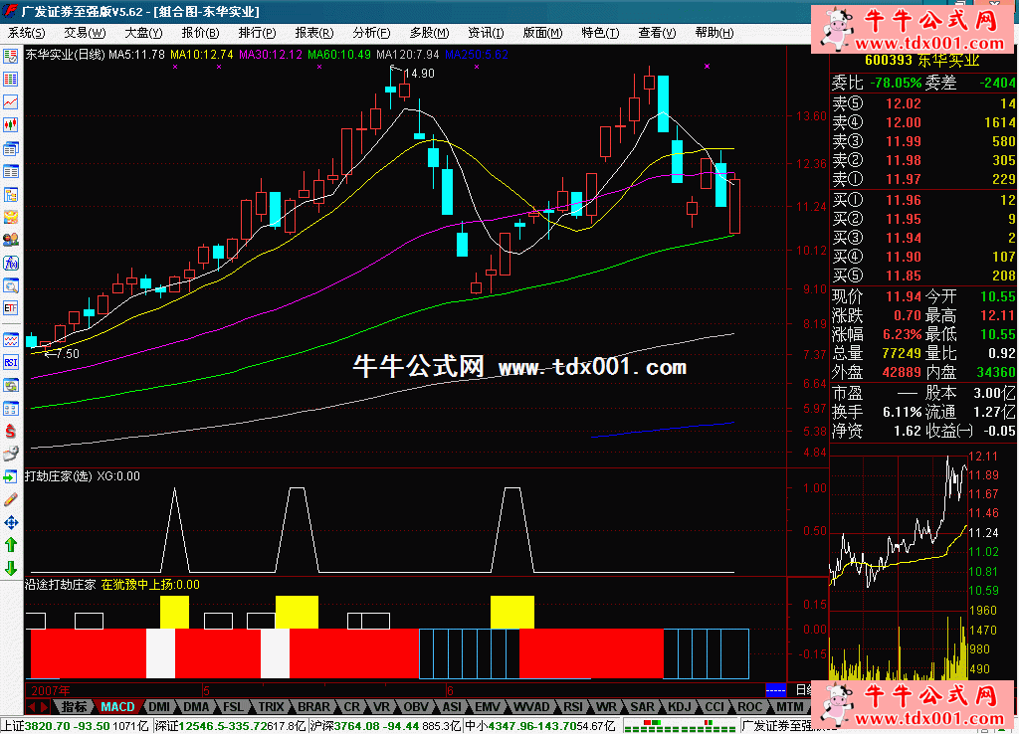Screen dimensions: 1019x734
Task: Select the ASI indicator tab
Action: point(452,707)
